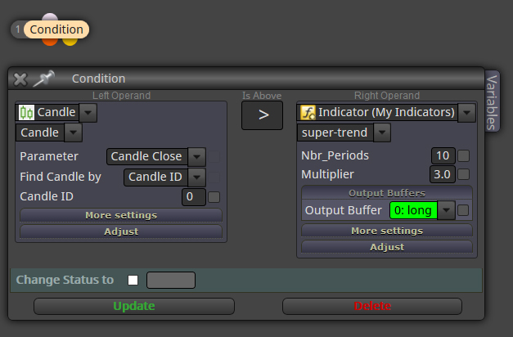Enable the checkbox next to Nbr_Periods
513x337 pixels.
point(463,155)
